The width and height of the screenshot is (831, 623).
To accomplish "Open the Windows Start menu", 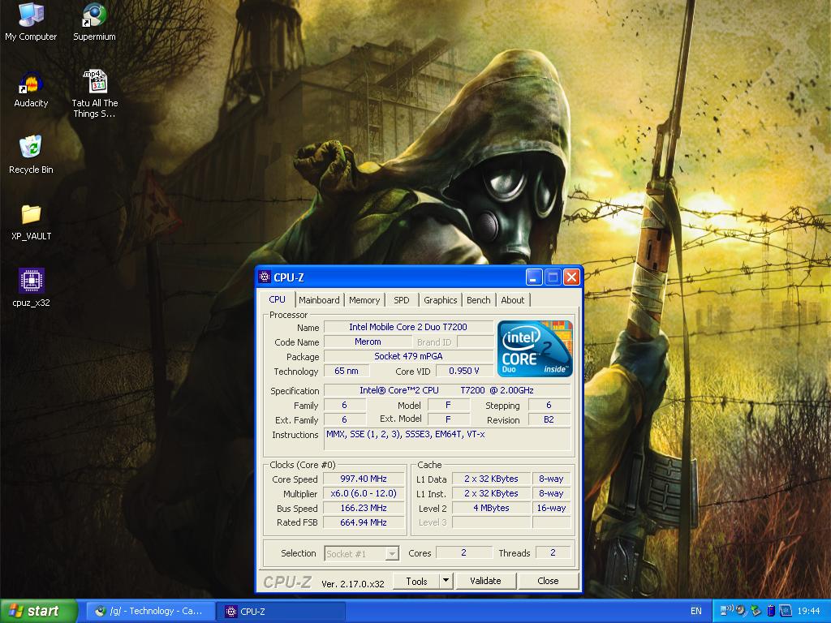I will [x=39, y=611].
